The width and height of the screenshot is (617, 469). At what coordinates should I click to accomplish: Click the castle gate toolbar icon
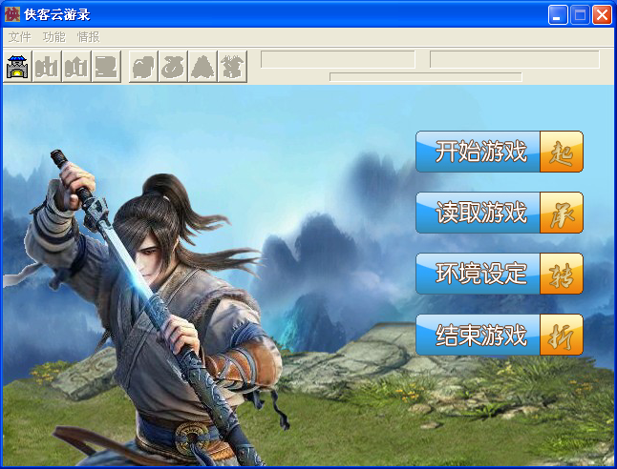(17, 67)
